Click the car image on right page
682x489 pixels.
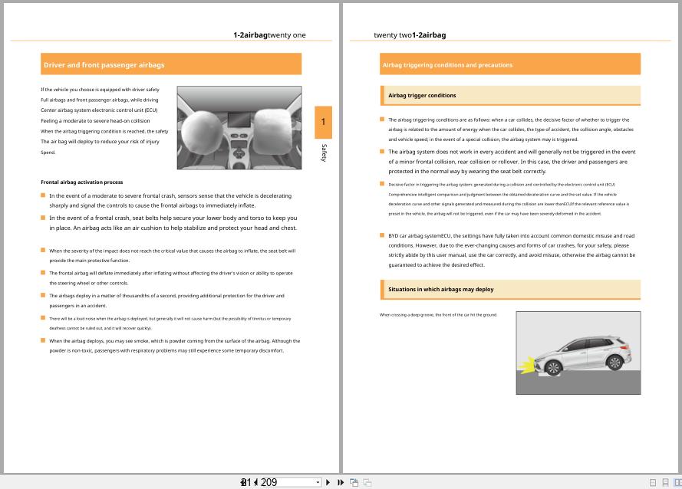tap(578, 352)
